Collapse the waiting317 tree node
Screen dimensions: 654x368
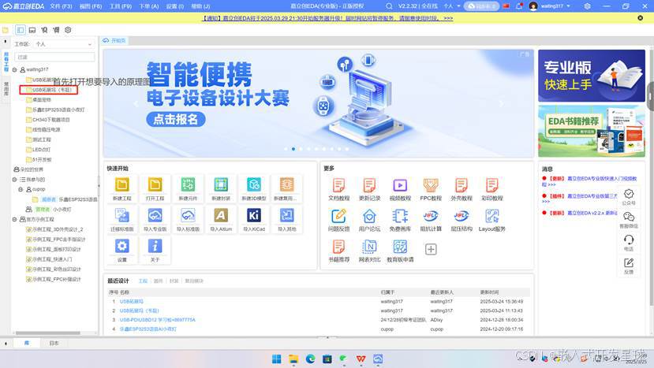click(x=15, y=69)
